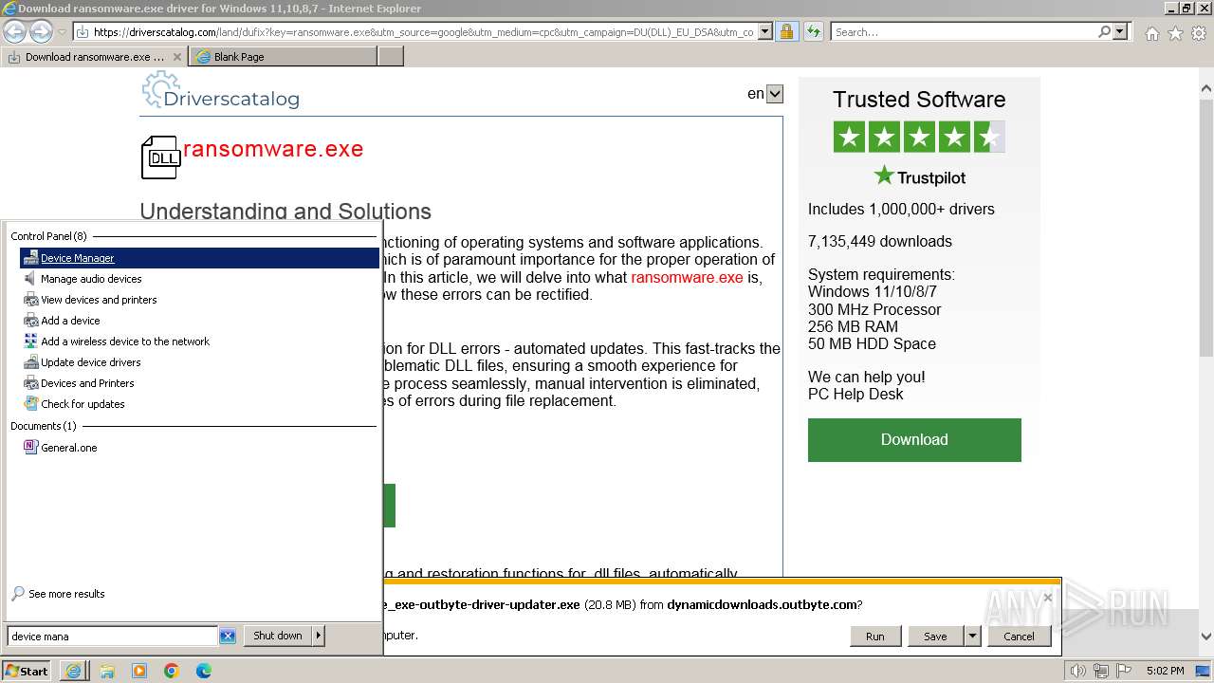The image size is (1214, 683).
Task: Switch to Download ransomware.exe tab
Action: [94, 57]
